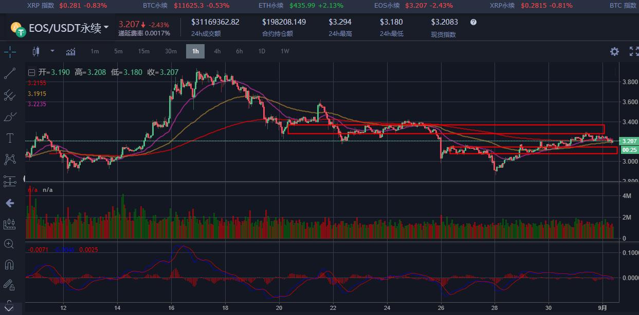Open chart settings gear

[614, 51]
